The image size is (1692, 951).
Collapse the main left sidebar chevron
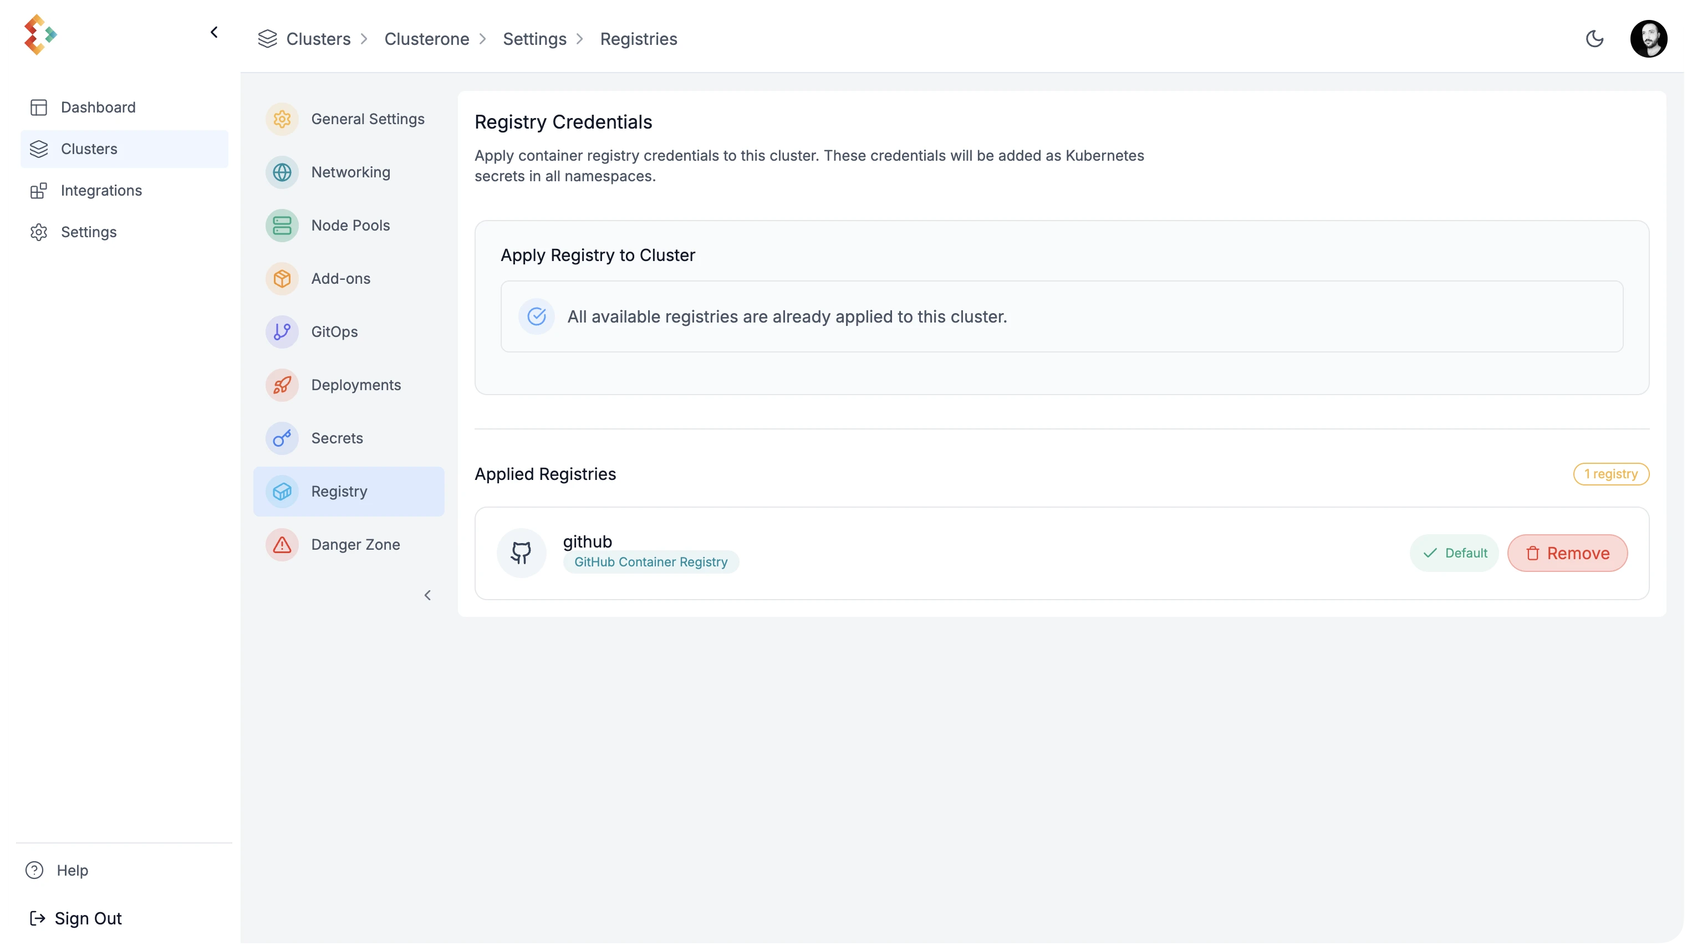point(214,32)
